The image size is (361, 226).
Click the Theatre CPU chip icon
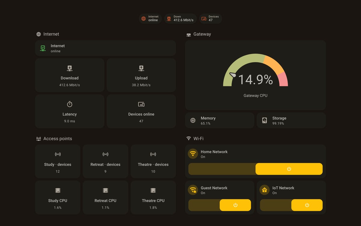(153, 190)
